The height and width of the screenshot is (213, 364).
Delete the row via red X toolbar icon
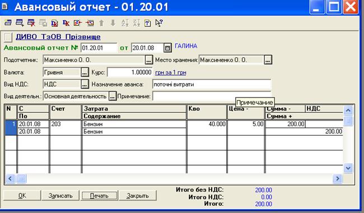click(31, 23)
